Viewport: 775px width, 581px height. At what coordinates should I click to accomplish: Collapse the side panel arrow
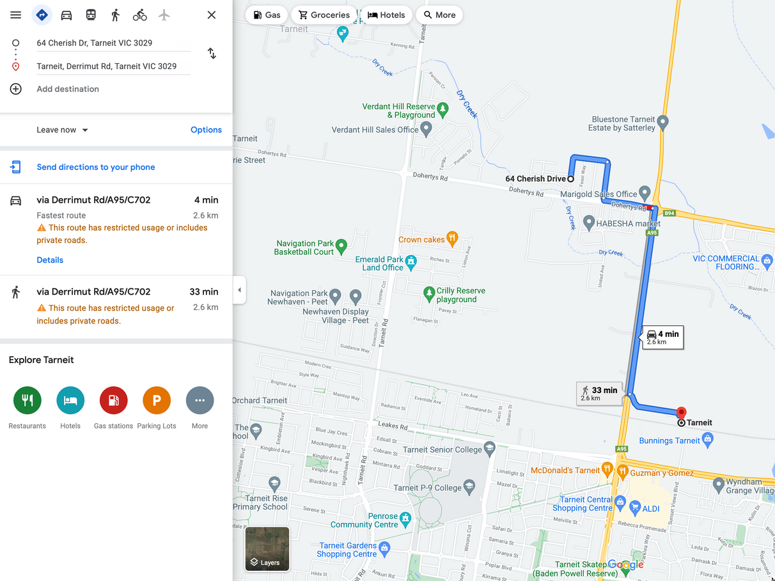pyautogui.click(x=239, y=290)
